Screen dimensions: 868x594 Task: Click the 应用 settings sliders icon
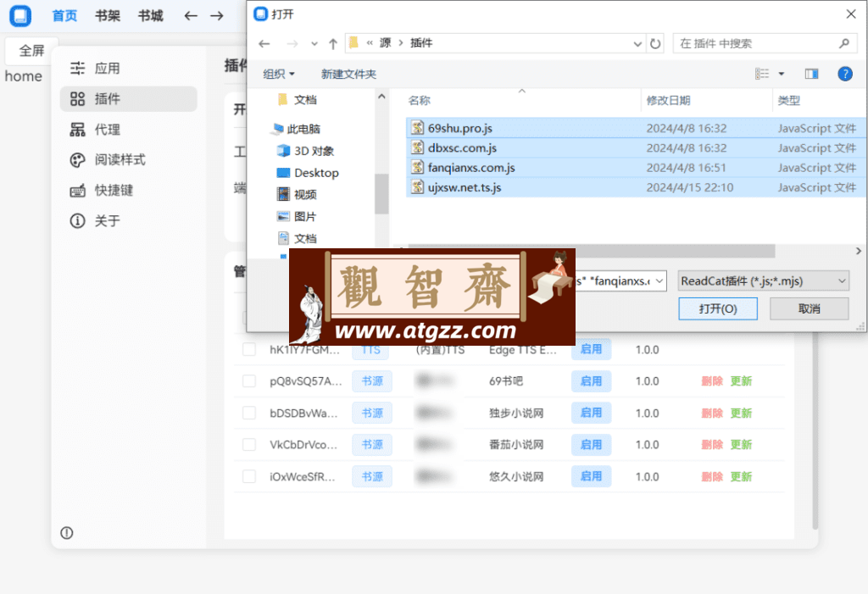pos(77,68)
